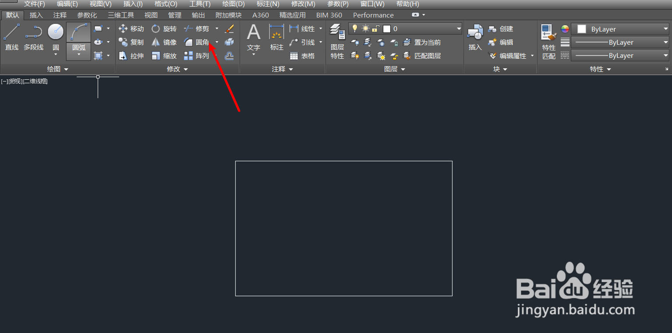Open the 绘图(D) menu

[233, 4]
